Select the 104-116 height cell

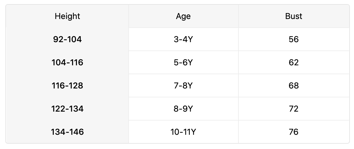coord(67,63)
